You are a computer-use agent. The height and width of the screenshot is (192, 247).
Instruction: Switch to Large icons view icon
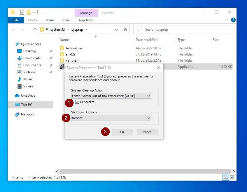point(232,177)
